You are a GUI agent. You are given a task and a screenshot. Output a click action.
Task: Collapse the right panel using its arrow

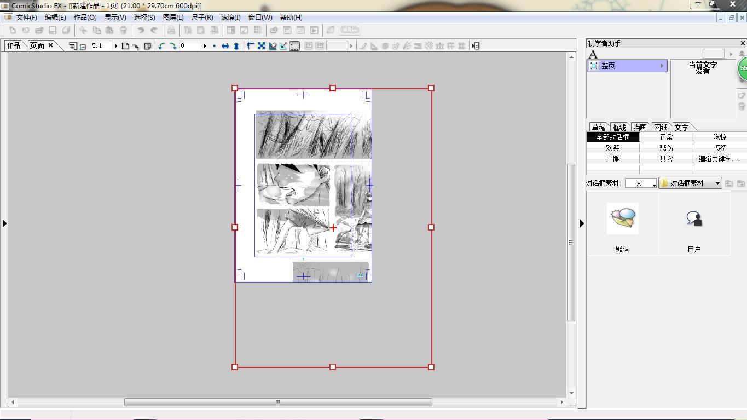(x=582, y=223)
